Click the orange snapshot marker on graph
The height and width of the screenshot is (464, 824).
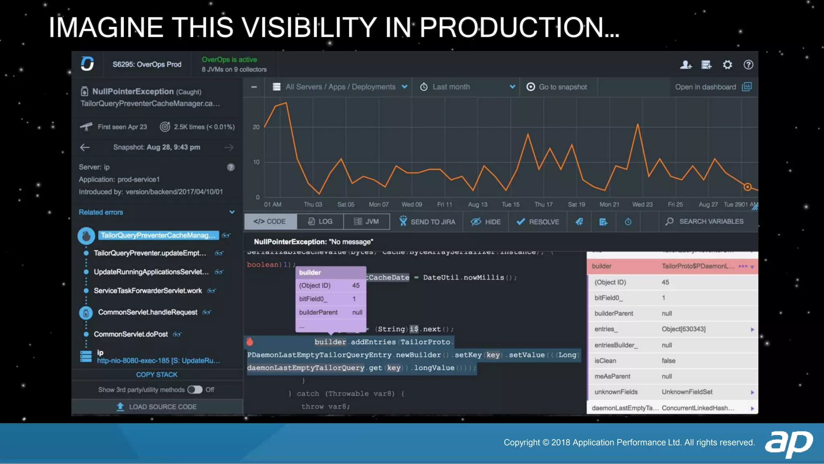747,187
